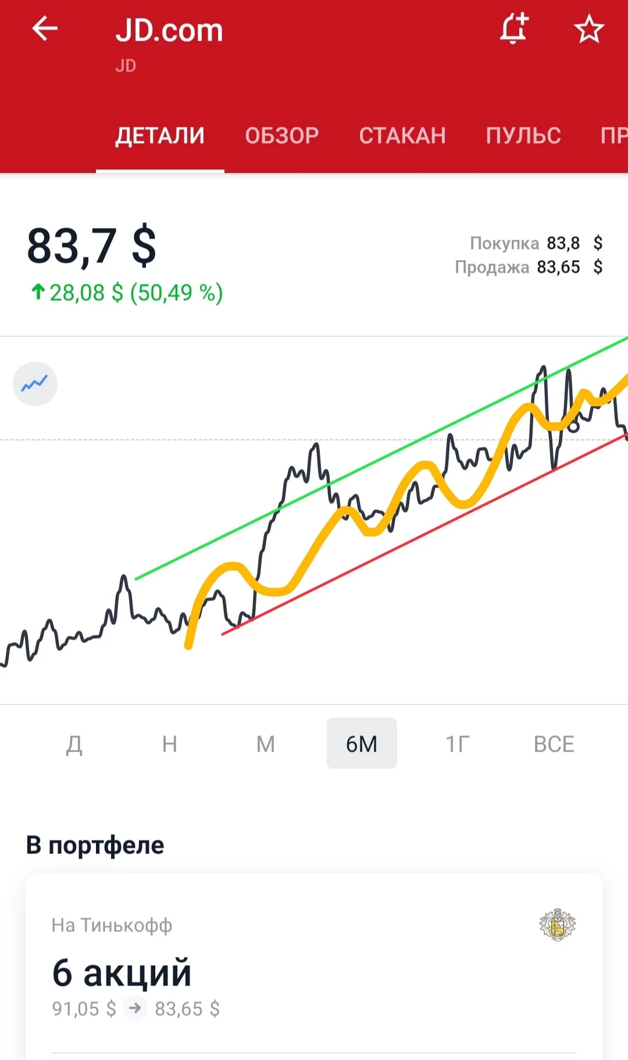Open the ДЕТАЛИ tab
Screen dimensions: 628x1060
tap(160, 136)
